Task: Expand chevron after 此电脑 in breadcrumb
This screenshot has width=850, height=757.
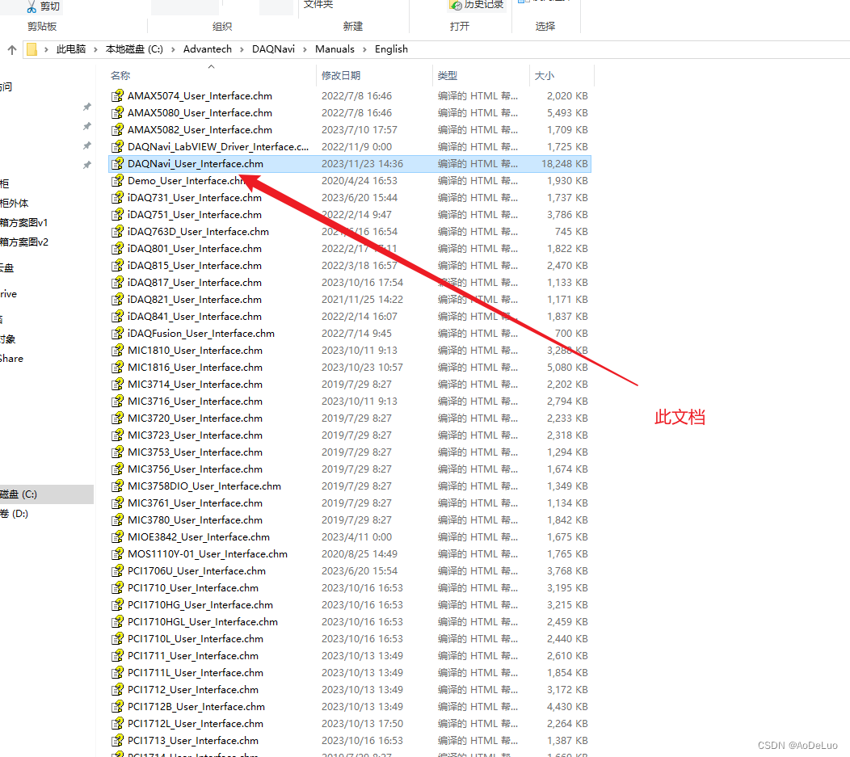Action: [x=95, y=50]
